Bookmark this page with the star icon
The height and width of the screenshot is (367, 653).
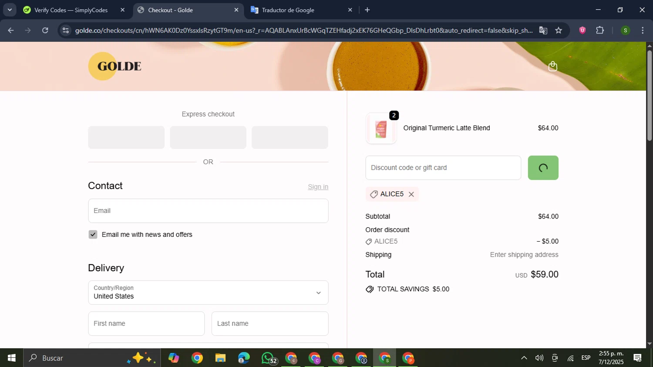pos(559,30)
